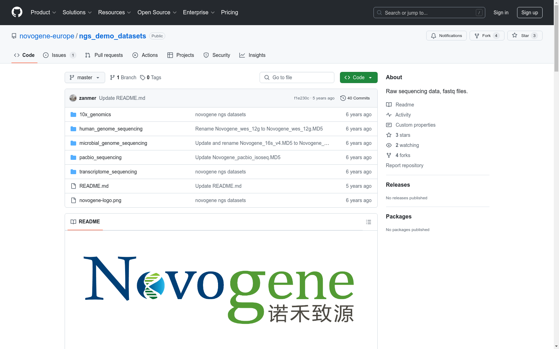
Task: View the 40 Commits history
Action: pos(355,98)
